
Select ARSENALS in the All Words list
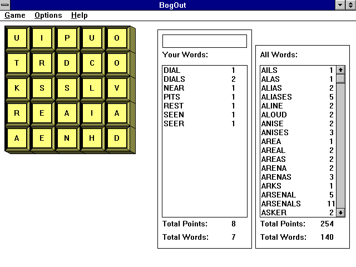(281, 204)
